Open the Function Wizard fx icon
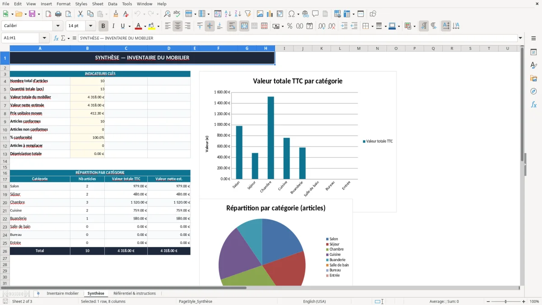 pyautogui.click(x=56, y=38)
